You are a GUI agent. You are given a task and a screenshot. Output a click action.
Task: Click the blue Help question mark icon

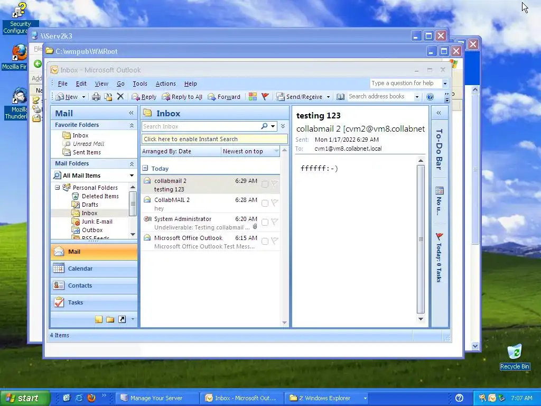tap(430, 97)
